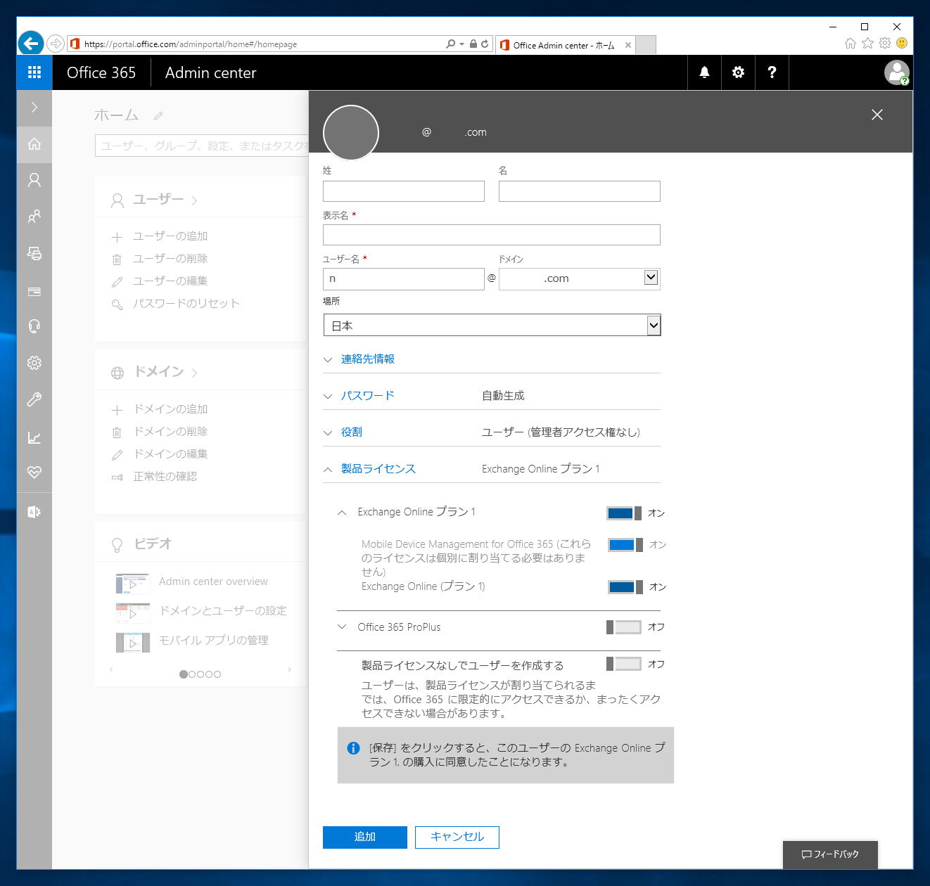Expand the パスワード section
This screenshot has width=930, height=886.
367,395
